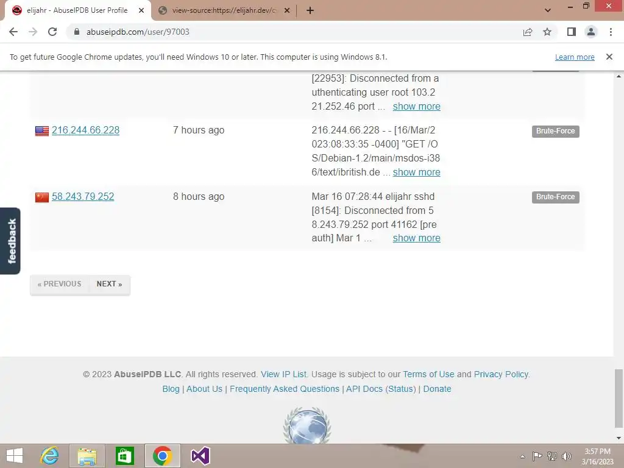Viewport: 624px width, 468px height.
Task: Go to the previous page of reports
Action: pos(59,284)
